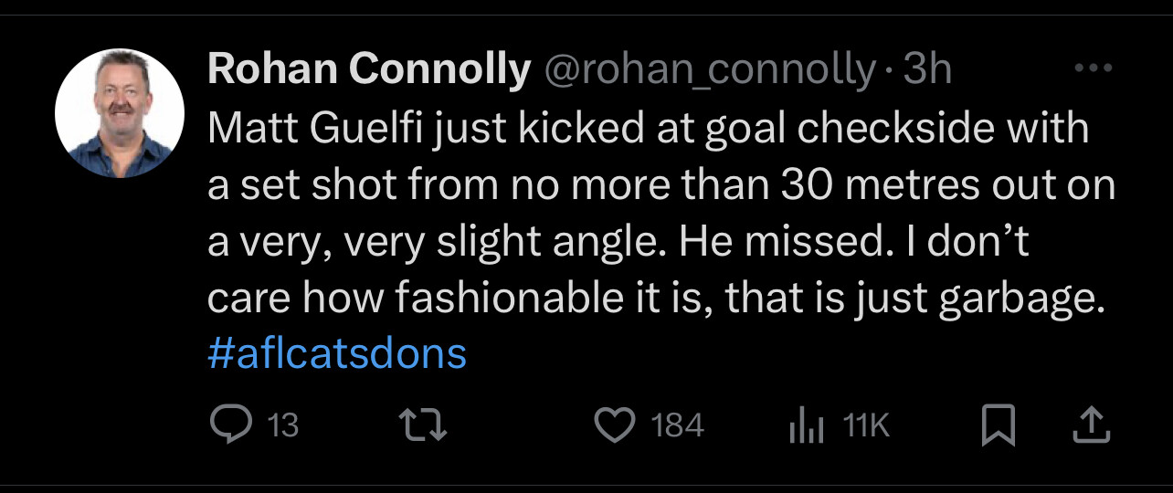The image size is (1173, 493).
Task: Click the 13 replies count
Action: click(284, 425)
